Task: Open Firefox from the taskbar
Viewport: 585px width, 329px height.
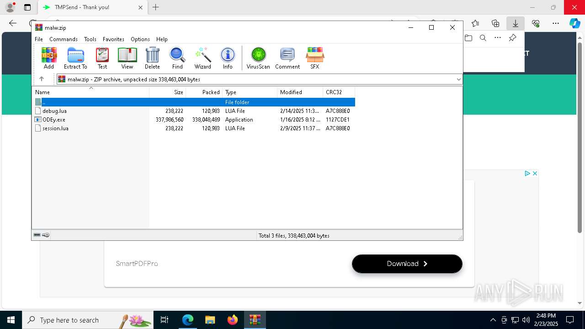Action: (233, 320)
